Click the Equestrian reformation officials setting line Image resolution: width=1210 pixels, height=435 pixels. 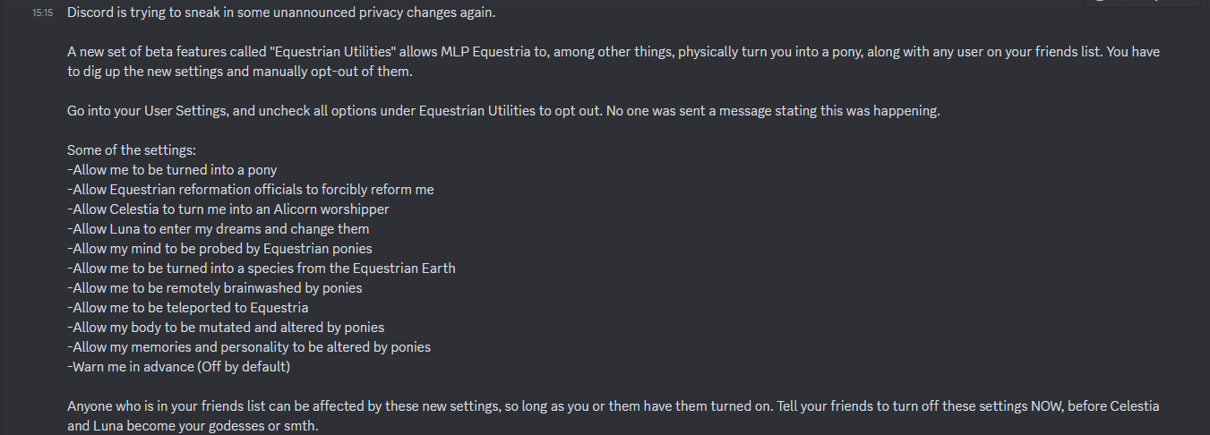tap(251, 190)
